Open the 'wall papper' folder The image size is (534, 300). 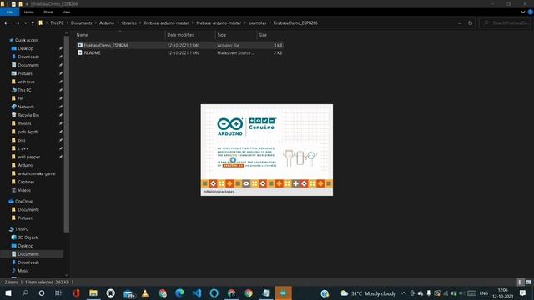click(28, 157)
